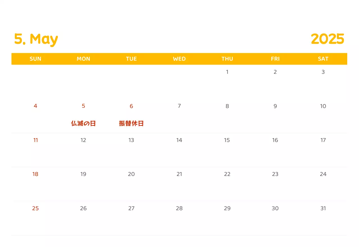359x247 pixels.
Task: Click the SAT column header
Action: [323, 59]
